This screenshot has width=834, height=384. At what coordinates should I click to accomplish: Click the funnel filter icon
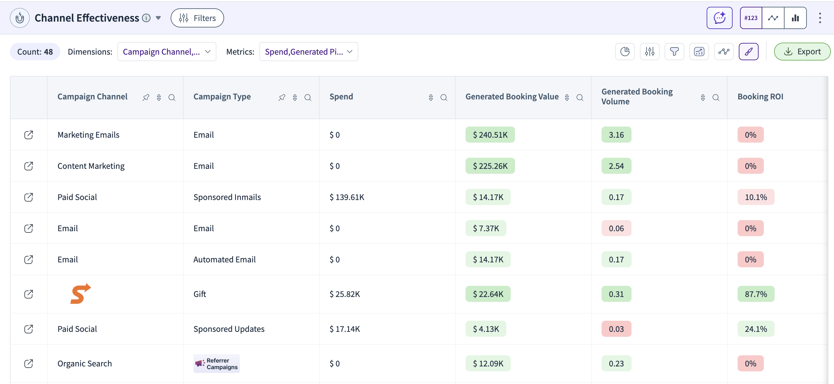674,51
